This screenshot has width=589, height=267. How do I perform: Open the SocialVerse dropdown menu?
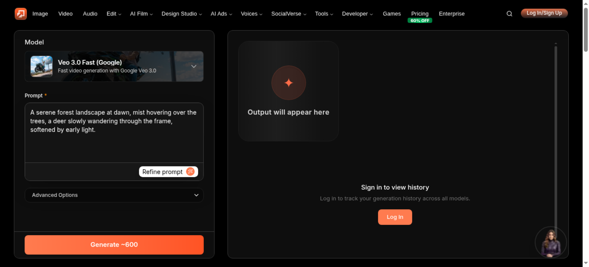click(289, 14)
